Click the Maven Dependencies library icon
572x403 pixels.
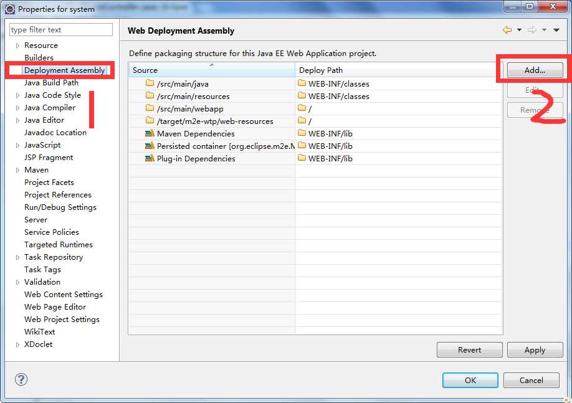[x=150, y=133]
